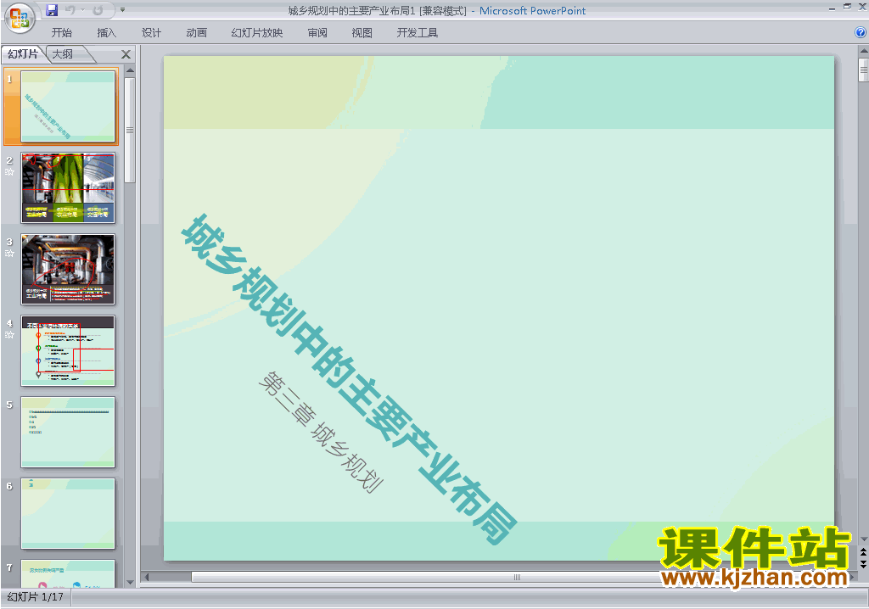Open PowerPoint Help via the question mark icon
This screenshot has width=869, height=609.
861,33
